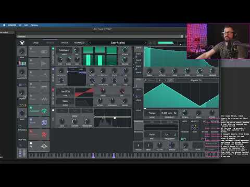Toggle the EQ effect power button

(x=53, y=110)
